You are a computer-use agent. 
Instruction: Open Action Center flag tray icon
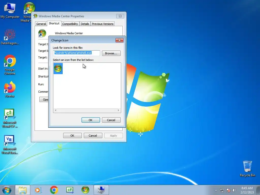coord(228,190)
